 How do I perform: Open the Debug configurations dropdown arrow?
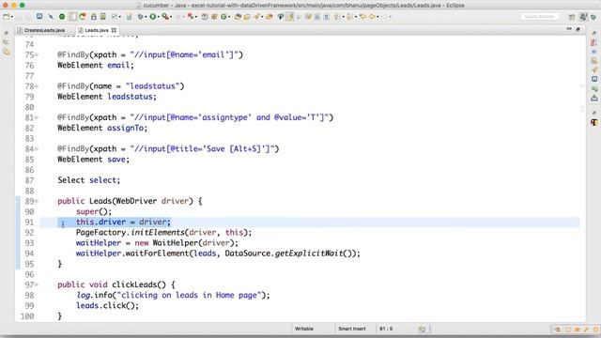click(x=146, y=17)
